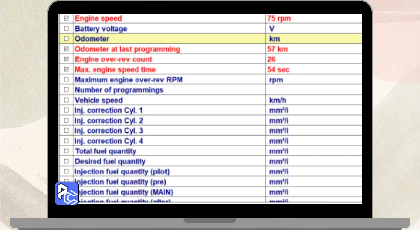Image resolution: width=420 pixels, height=230 pixels.
Task: Check the Maximum engine over-rev RPM box
Action: (66, 80)
